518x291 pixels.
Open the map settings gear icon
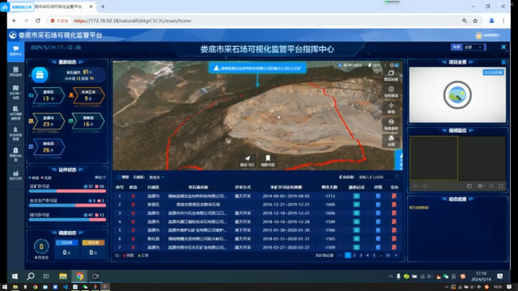(x=392, y=65)
